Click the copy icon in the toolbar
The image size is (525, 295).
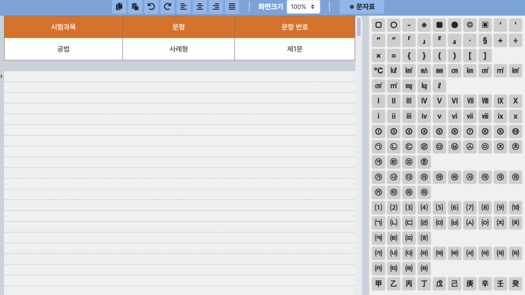click(x=120, y=7)
